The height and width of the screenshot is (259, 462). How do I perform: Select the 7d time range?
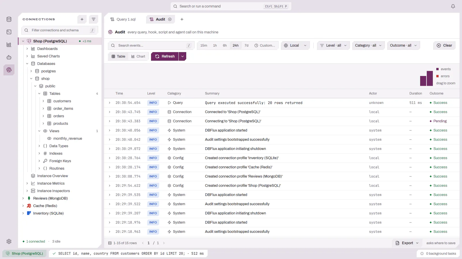pyautogui.click(x=247, y=45)
